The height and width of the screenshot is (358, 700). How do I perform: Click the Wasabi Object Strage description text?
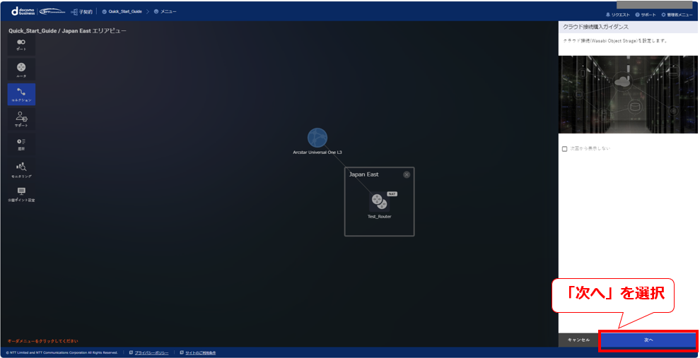(x=614, y=40)
